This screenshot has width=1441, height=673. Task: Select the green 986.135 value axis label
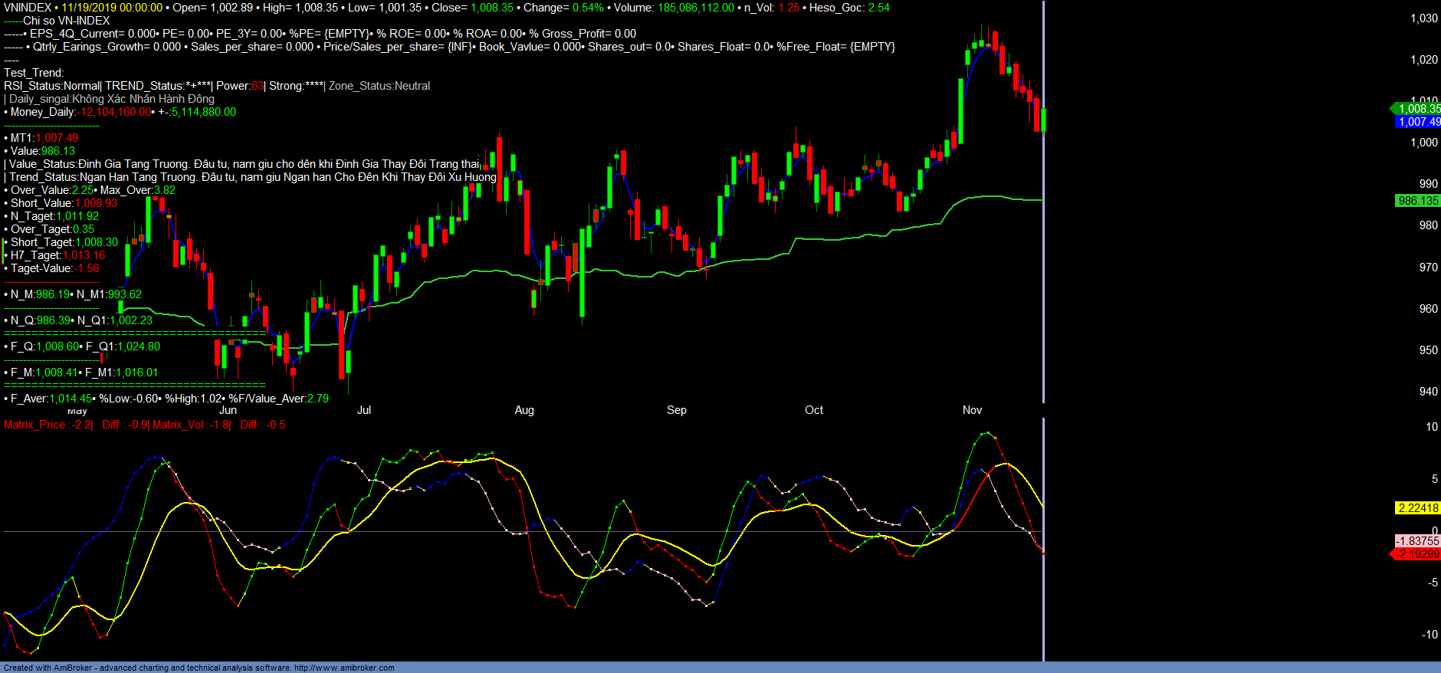[1418, 201]
